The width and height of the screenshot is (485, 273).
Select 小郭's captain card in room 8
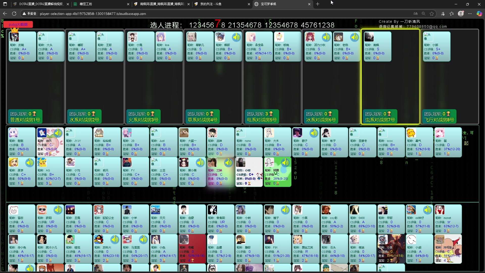point(437,47)
